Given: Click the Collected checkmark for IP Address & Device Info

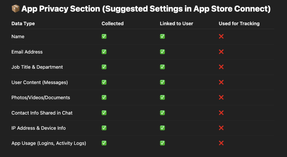Looking at the screenshot, I should click(104, 128).
